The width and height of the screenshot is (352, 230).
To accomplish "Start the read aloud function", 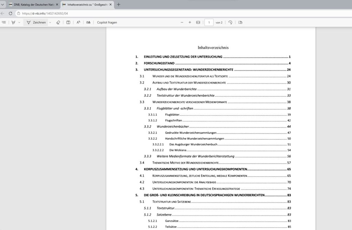I will [78, 22].
